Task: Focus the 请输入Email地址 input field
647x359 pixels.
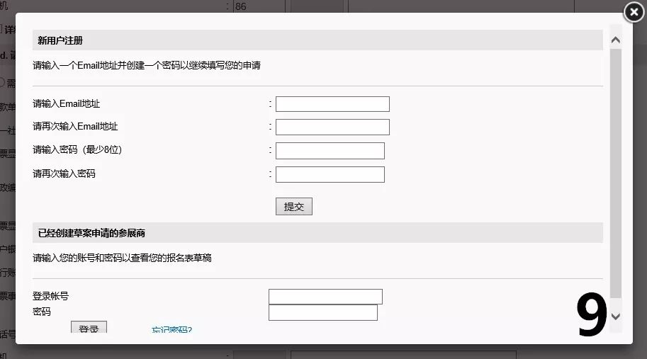Action: point(332,104)
